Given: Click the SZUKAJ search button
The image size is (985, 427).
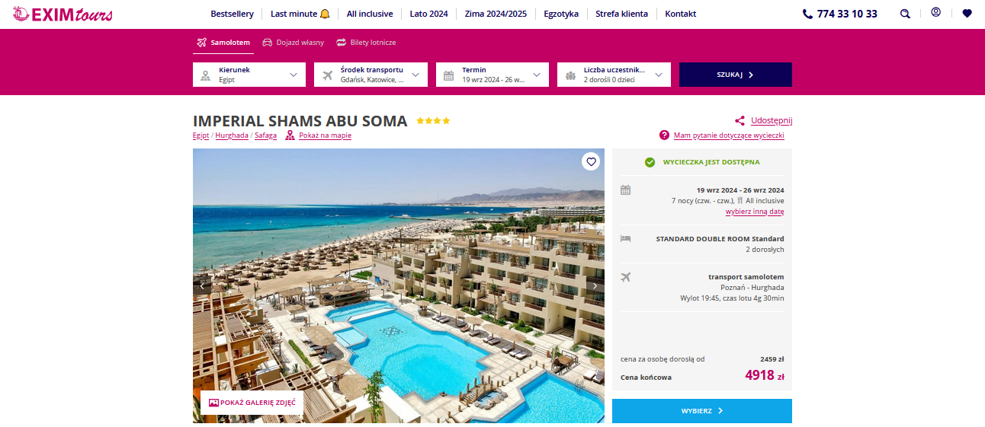Looking at the screenshot, I should 736,75.
